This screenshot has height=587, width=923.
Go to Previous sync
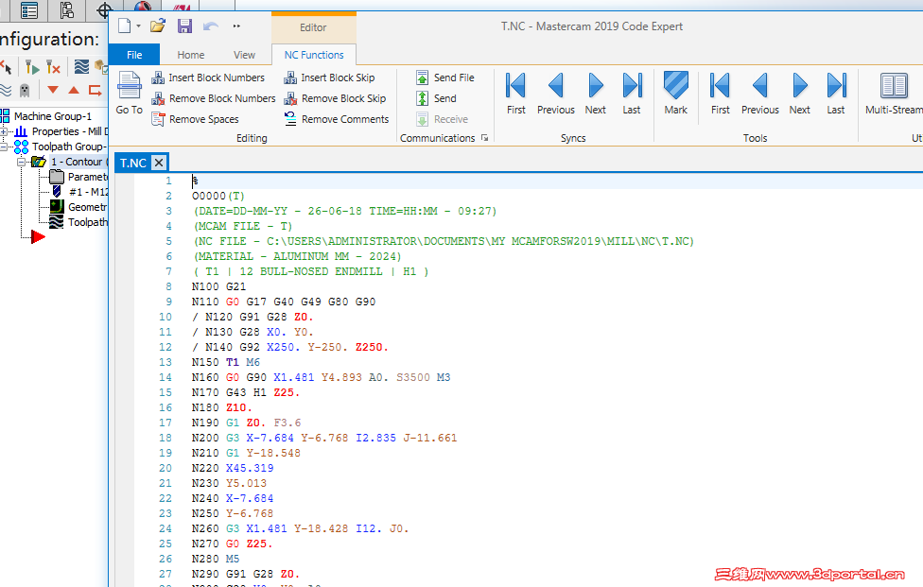coord(556,94)
